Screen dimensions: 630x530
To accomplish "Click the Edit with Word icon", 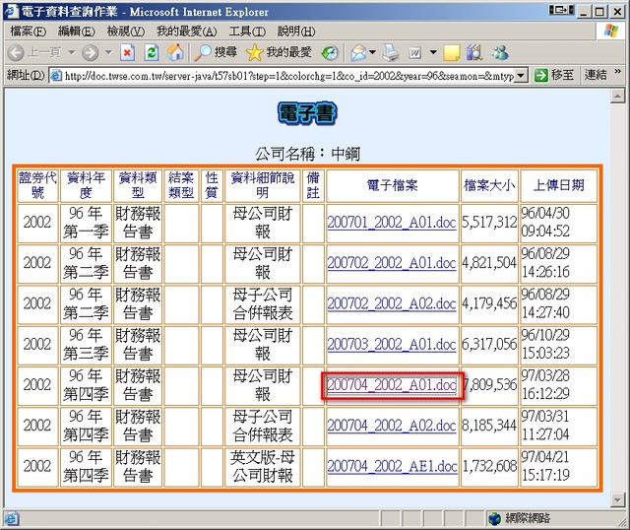I will (x=415, y=52).
